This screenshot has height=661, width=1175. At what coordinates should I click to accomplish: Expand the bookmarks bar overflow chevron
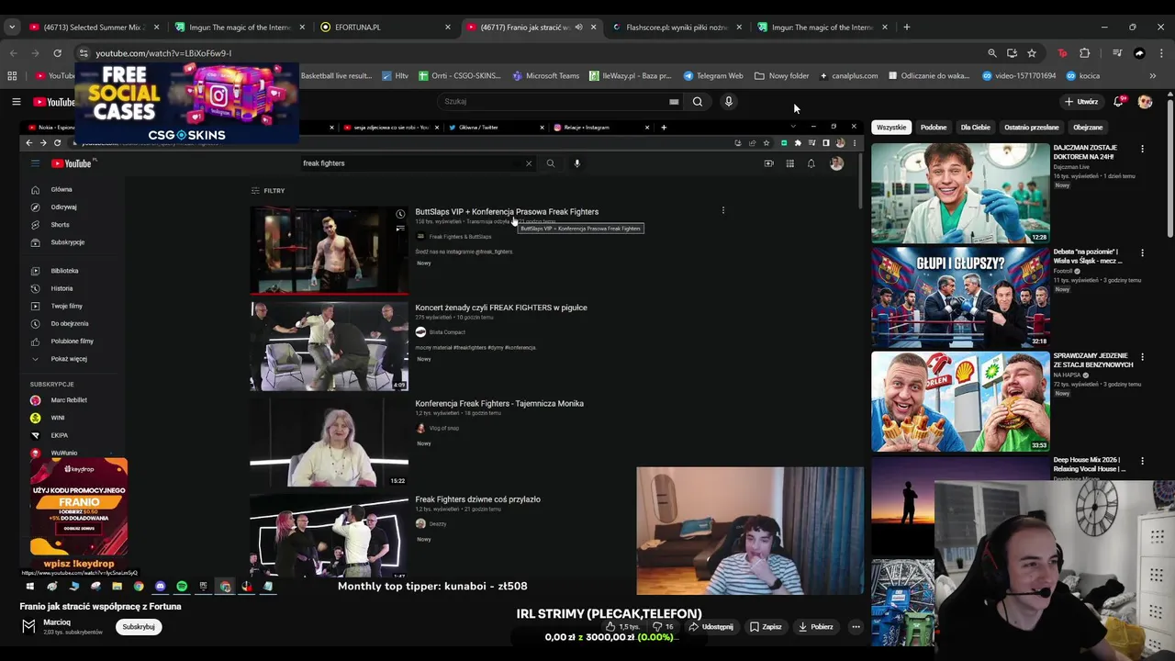click(1153, 76)
